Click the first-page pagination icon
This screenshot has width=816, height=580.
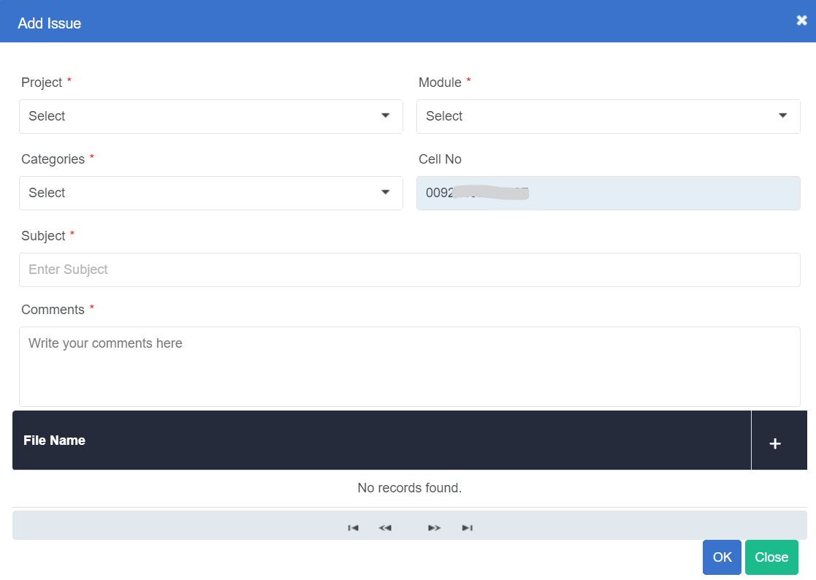pos(353,527)
